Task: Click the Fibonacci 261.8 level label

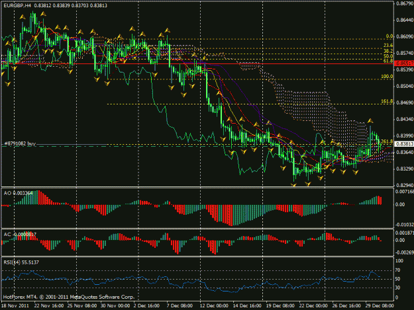Action: pyautogui.click(x=387, y=141)
